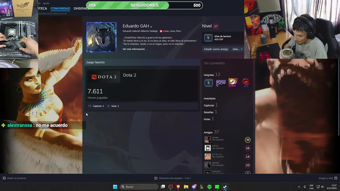340x191 pixels.
Task: Click Lima, Lima, Peru location text
Action: (172, 31)
